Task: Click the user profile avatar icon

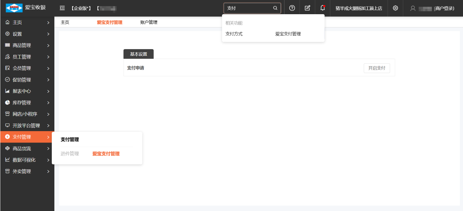Action: click(x=412, y=9)
